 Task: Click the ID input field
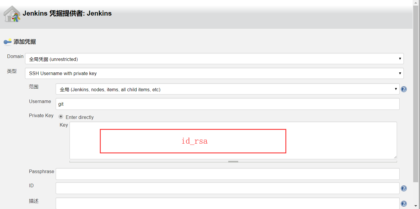pos(228,188)
